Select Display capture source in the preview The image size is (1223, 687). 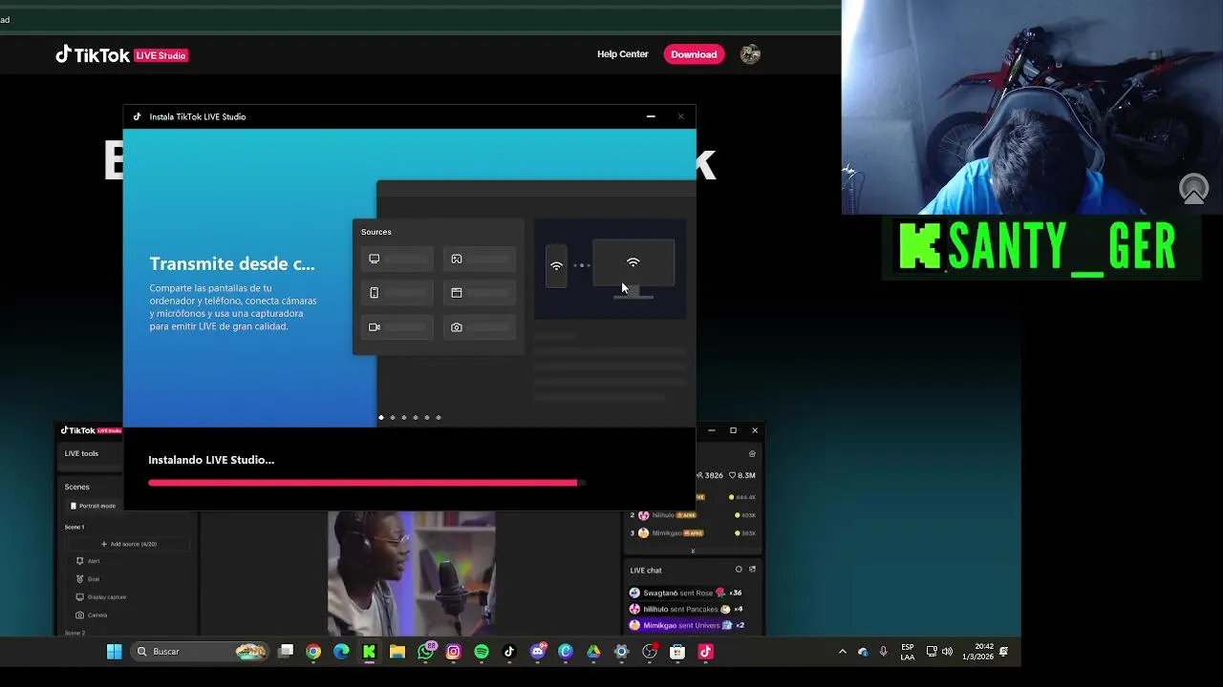pos(100,597)
